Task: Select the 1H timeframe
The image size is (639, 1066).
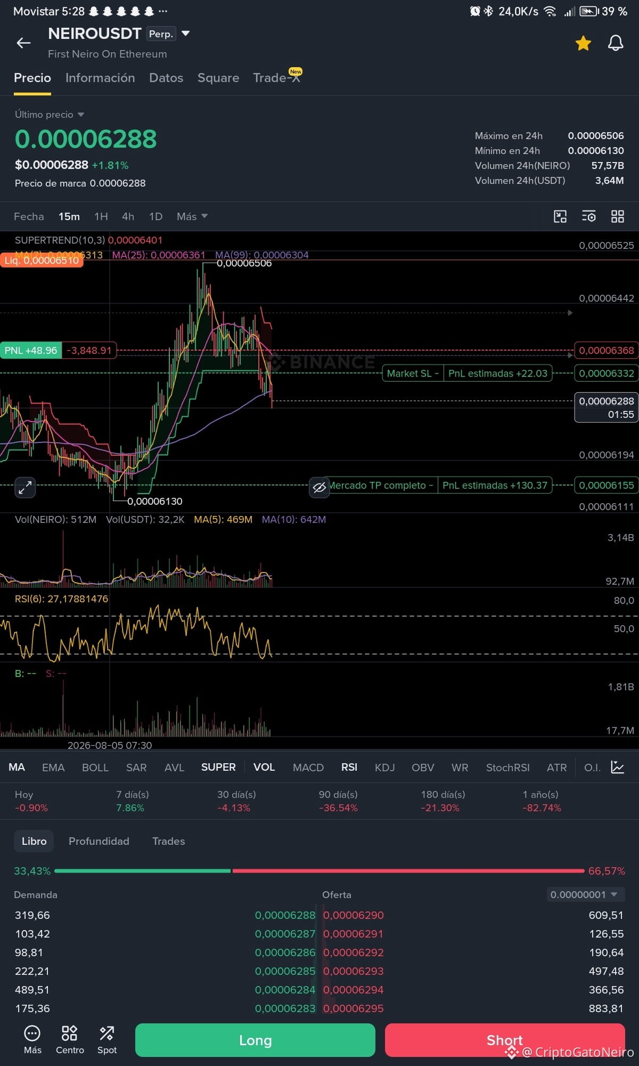Action: pyautogui.click(x=101, y=216)
